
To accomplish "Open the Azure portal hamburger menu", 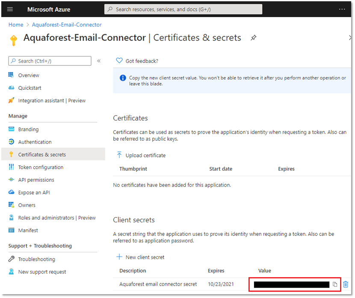I will [10, 9].
